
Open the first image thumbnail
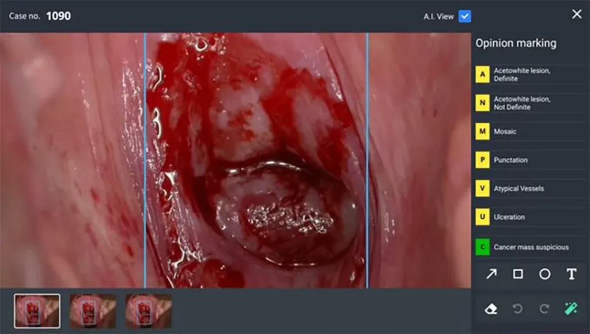pos(37,312)
